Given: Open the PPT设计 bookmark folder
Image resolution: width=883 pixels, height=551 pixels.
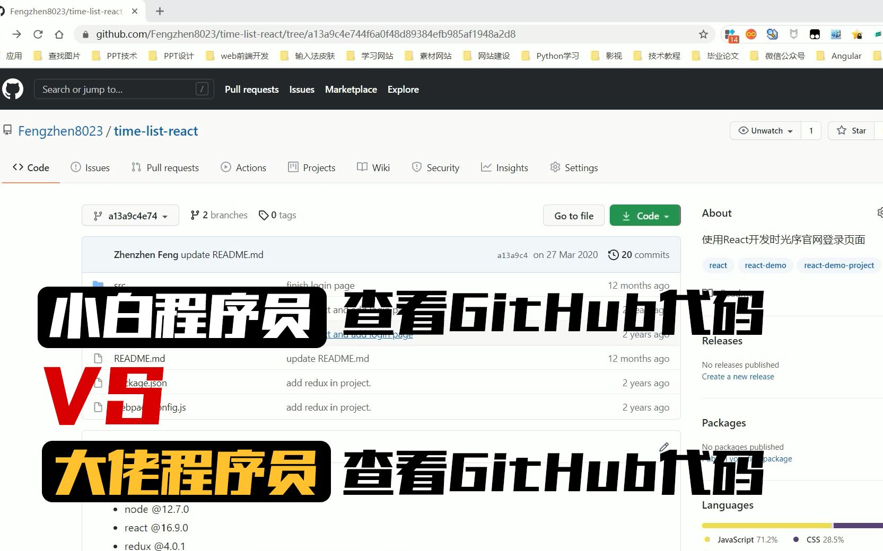Looking at the screenshot, I should coord(171,56).
